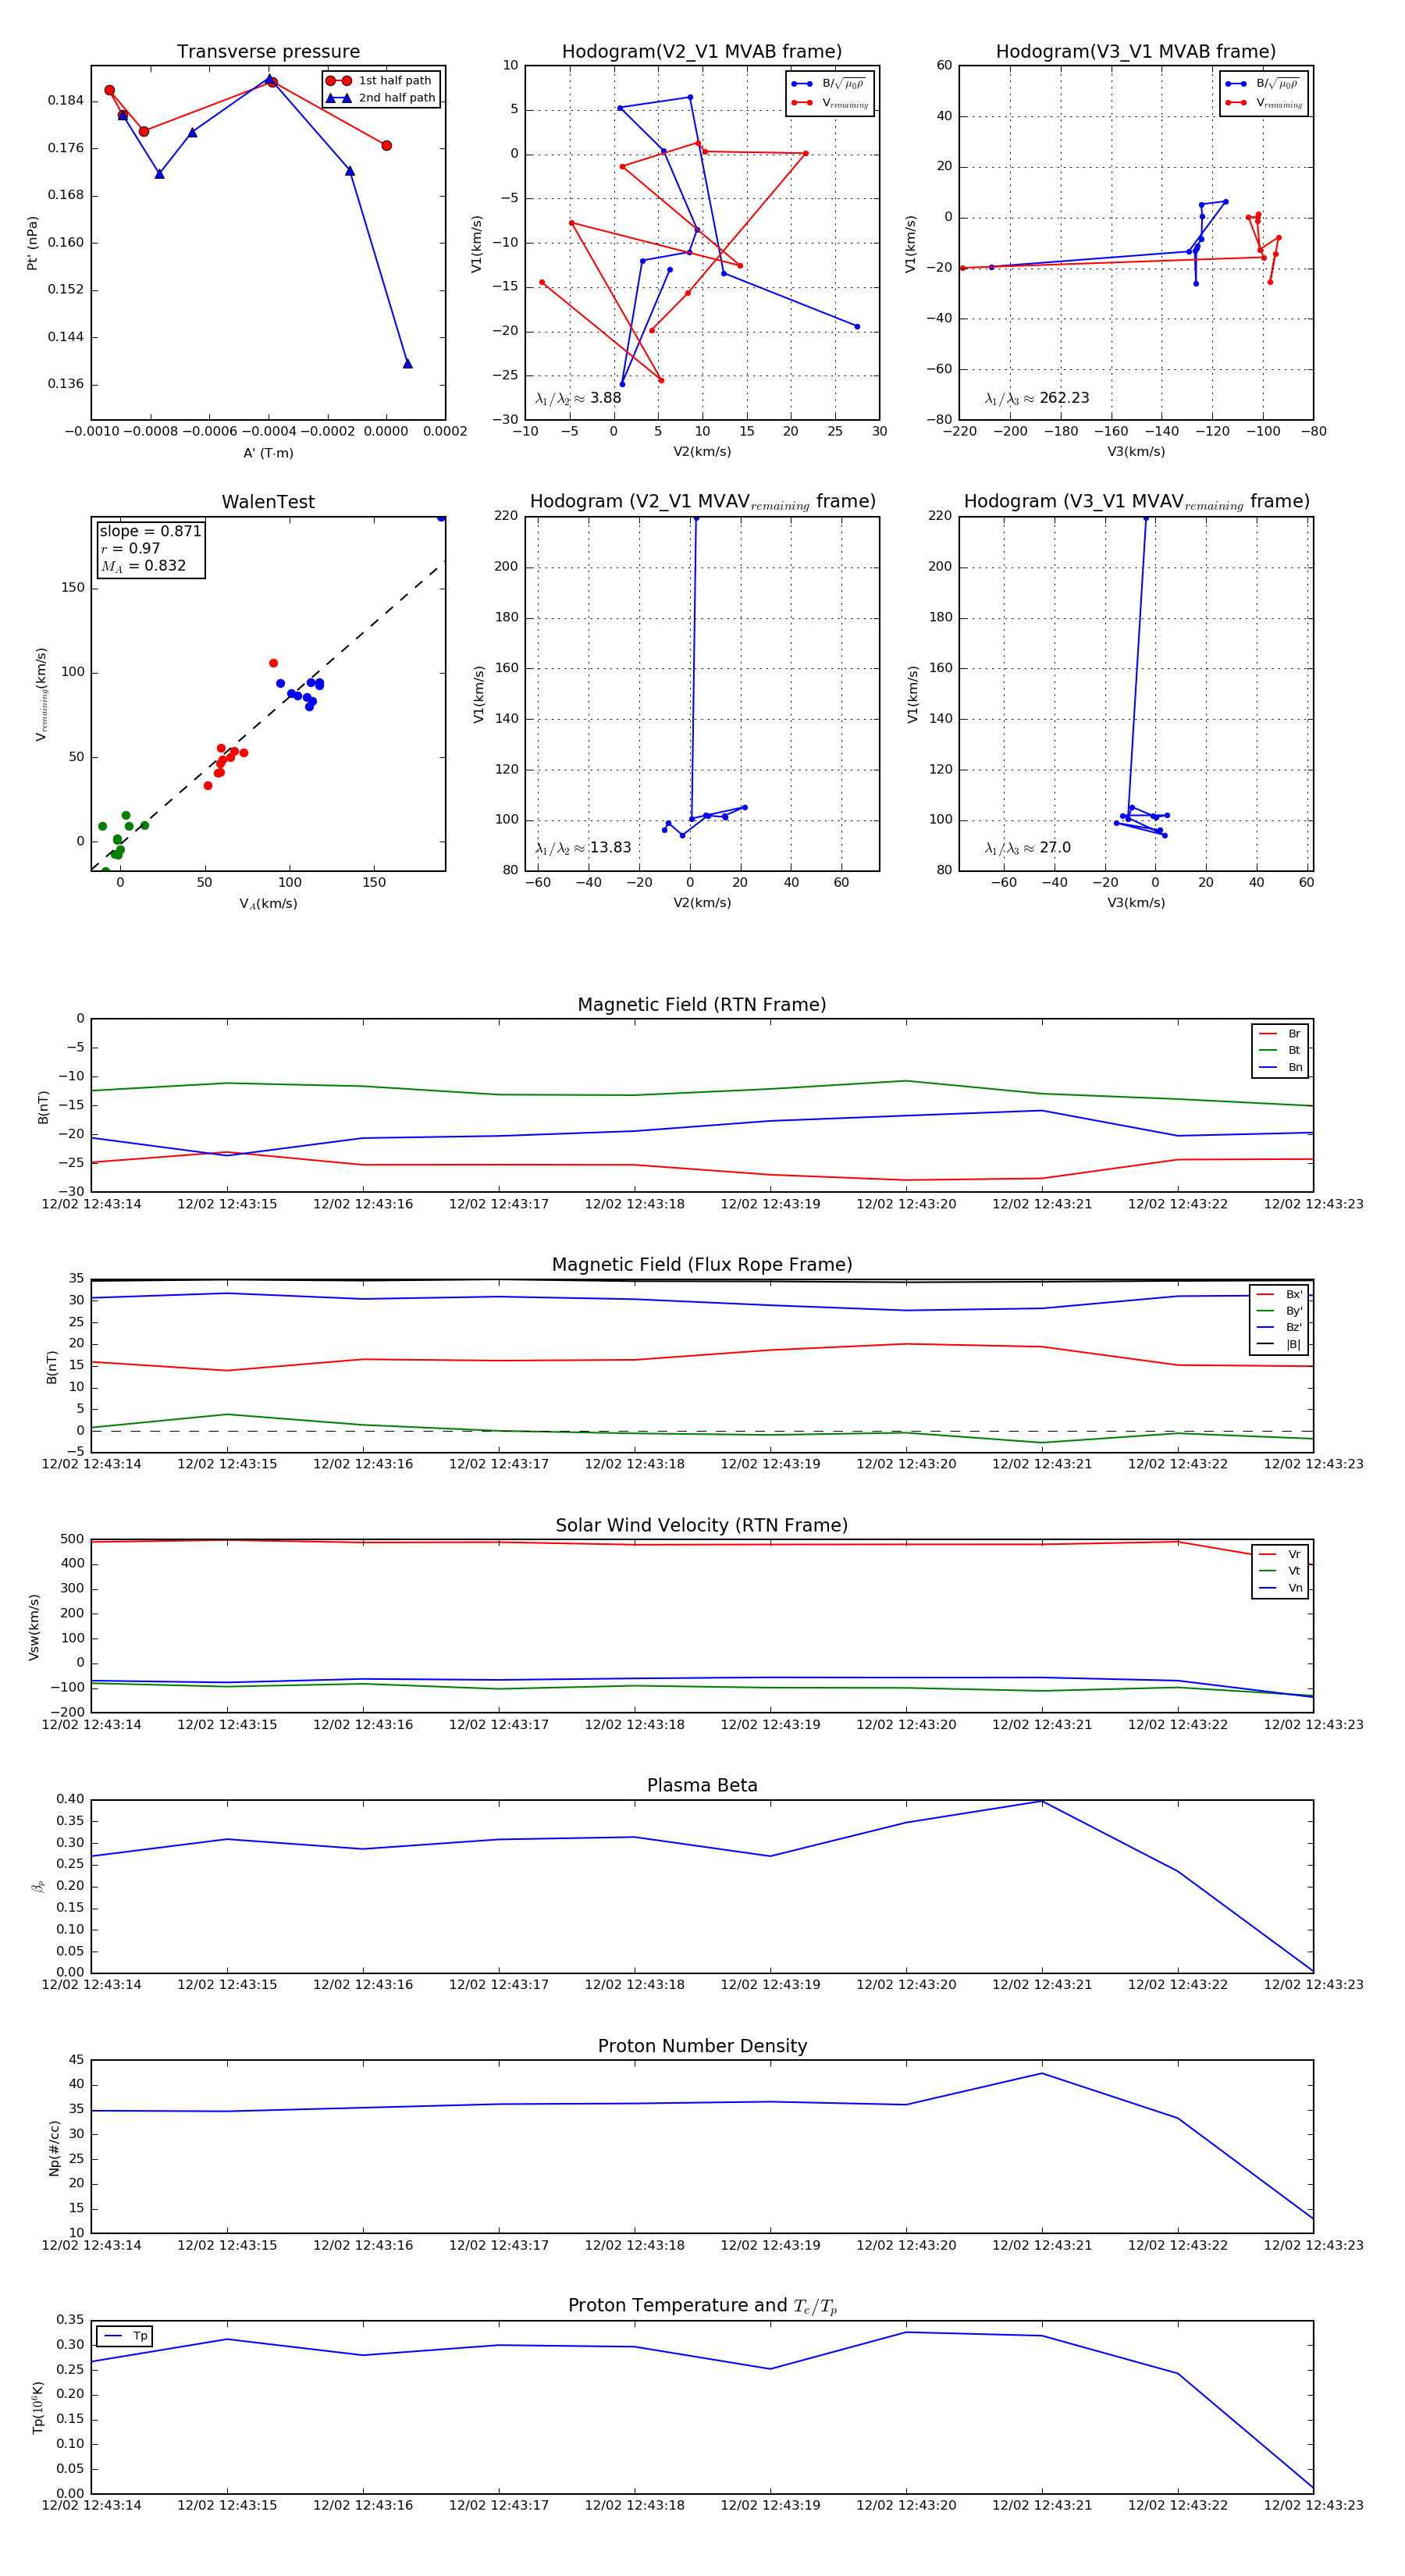Click the '1st half path' legend entry
This screenshot has height=2576, width=1405.
381,81
